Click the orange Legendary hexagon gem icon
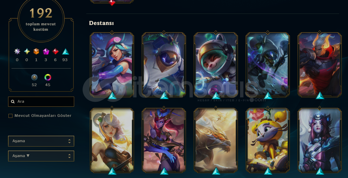 [36, 52]
